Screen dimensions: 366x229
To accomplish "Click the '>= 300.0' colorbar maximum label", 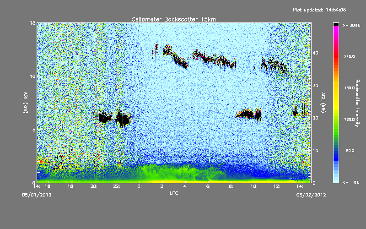I will (351, 25).
